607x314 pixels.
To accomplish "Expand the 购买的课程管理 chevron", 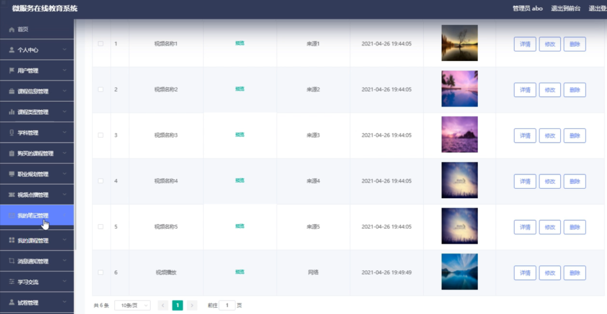I will (65, 153).
